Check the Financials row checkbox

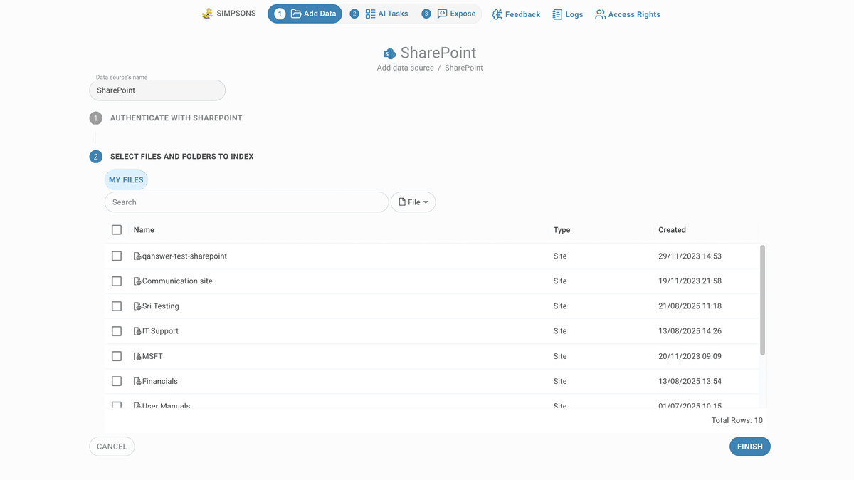pyautogui.click(x=117, y=381)
